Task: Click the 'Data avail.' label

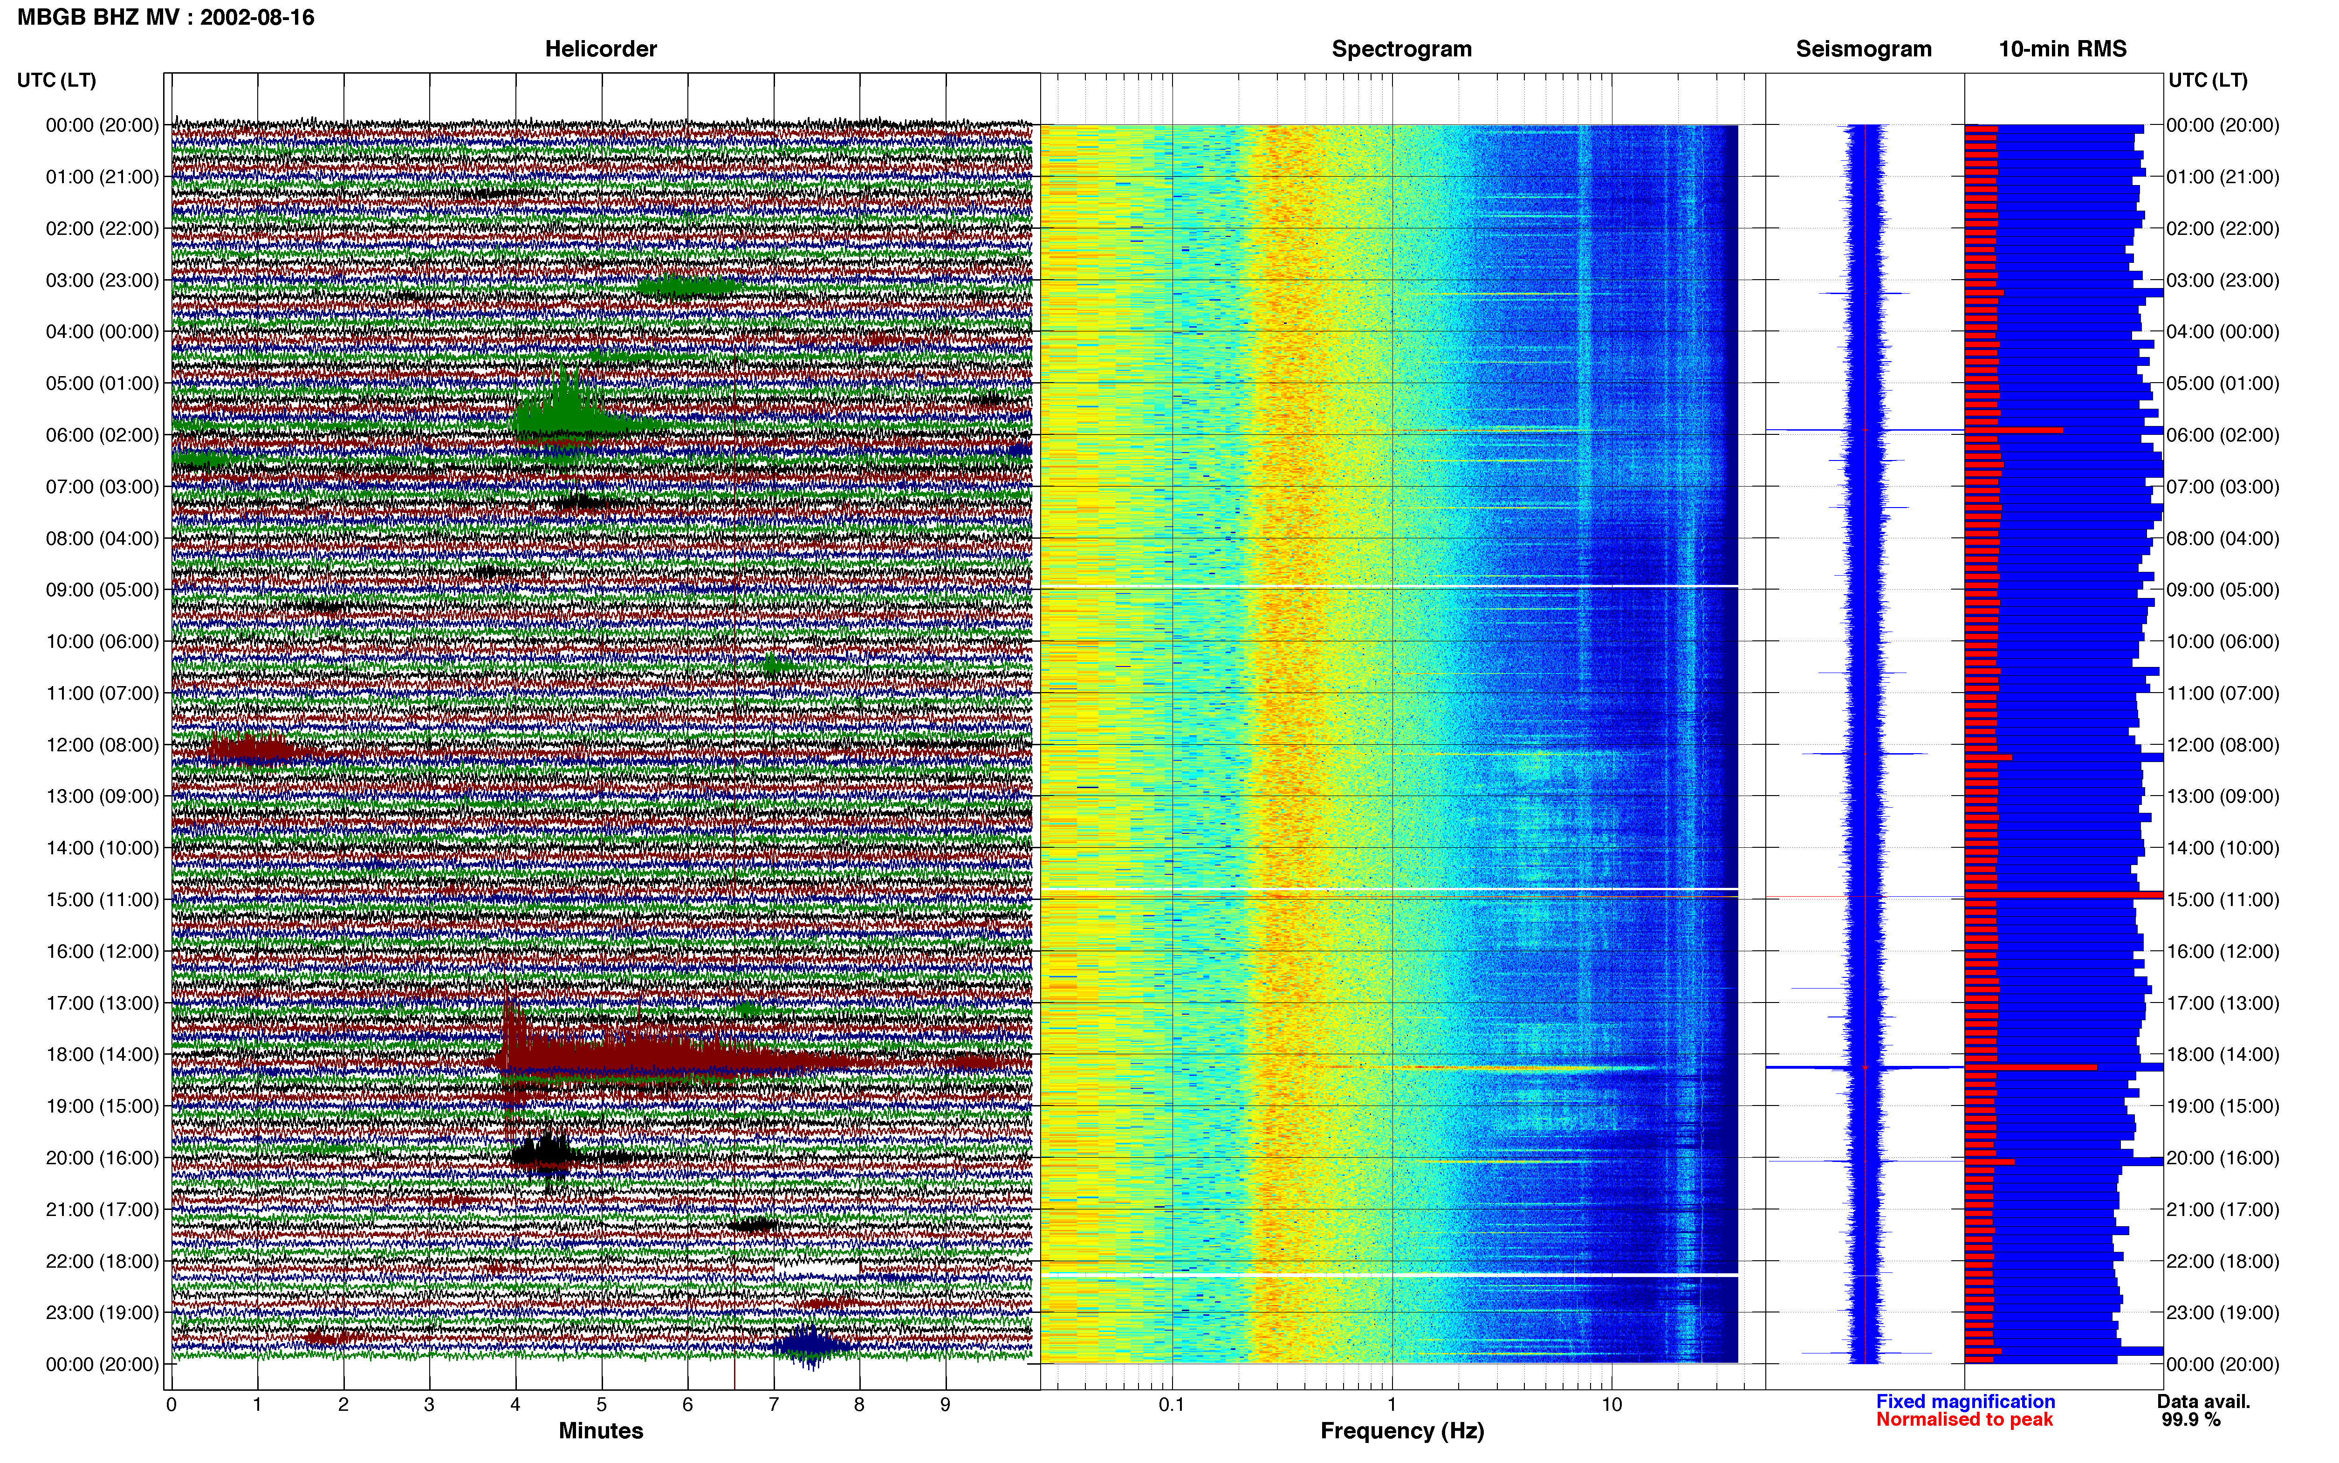Action: tap(2203, 1401)
